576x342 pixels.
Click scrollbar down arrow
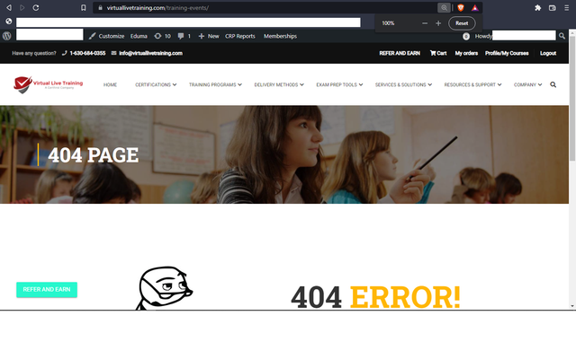pyautogui.click(x=572, y=306)
